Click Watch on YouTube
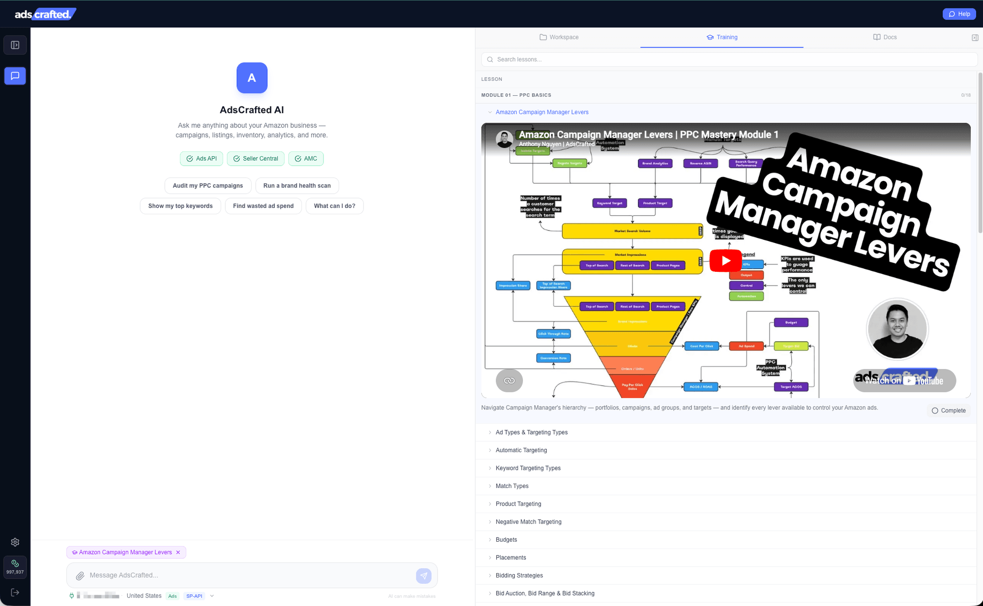 (x=904, y=380)
